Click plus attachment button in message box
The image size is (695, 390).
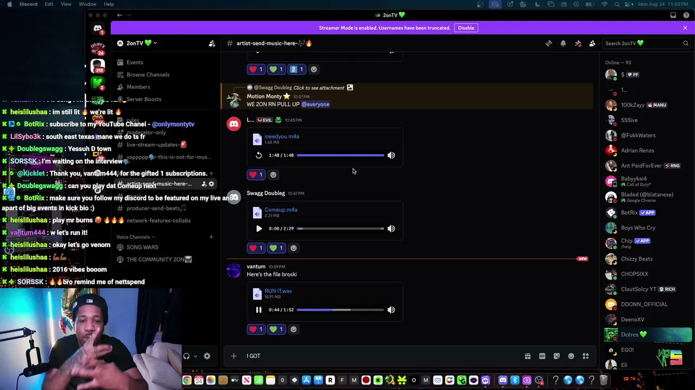[233, 356]
